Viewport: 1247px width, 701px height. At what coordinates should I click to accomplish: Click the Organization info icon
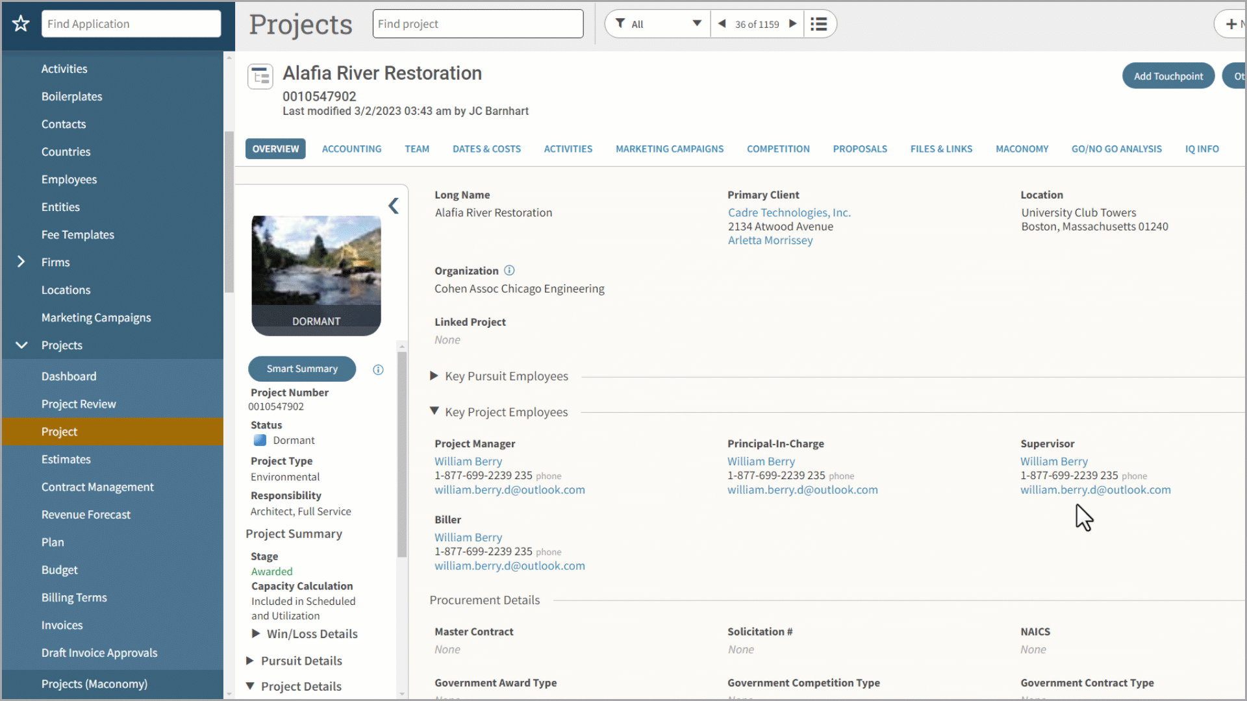(x=509, y=271)
